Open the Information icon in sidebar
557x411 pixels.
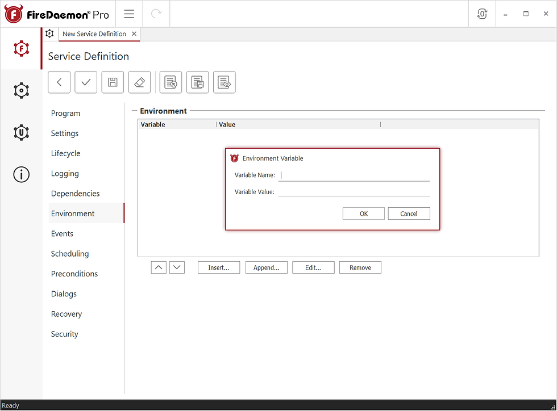pos(21,174)
